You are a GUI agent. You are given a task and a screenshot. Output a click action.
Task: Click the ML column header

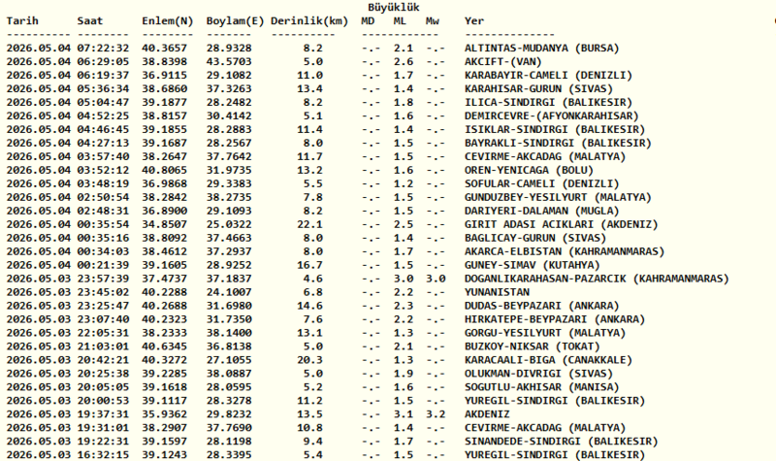400,21
